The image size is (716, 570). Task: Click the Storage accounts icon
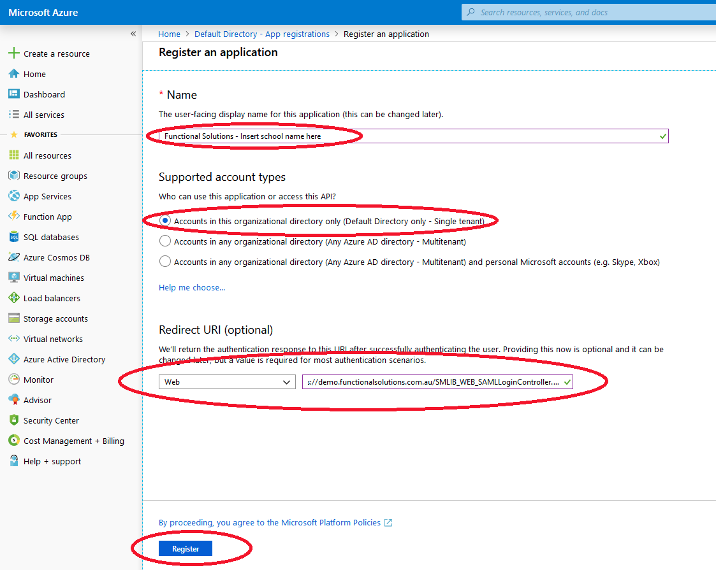click(x=14, y=318)
